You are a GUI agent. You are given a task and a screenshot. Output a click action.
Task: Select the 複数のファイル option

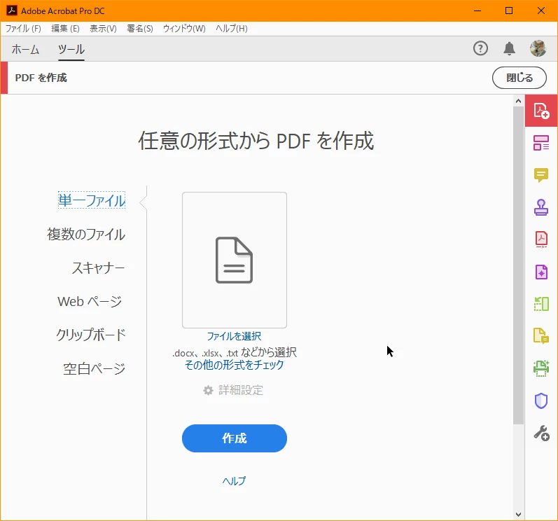tap(86, 234)
